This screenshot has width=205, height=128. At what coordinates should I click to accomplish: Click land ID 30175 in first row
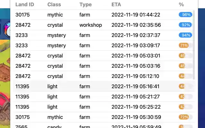tap(22, 15)
